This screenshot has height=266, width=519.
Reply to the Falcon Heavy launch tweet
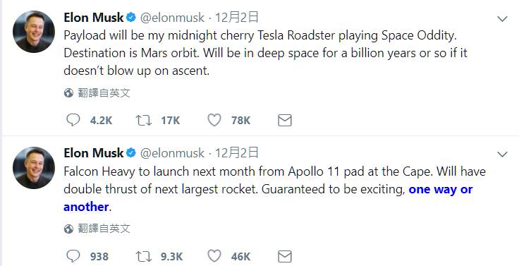73,256
